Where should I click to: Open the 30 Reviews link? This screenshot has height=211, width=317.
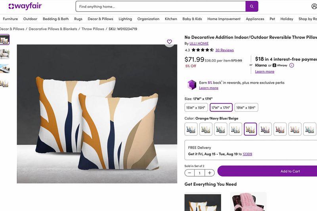[224, 50]
